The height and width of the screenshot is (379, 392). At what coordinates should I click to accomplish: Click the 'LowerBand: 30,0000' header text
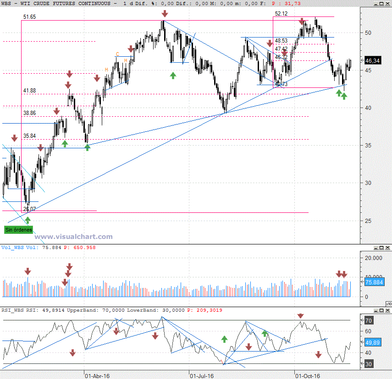(x=156, y=310)
